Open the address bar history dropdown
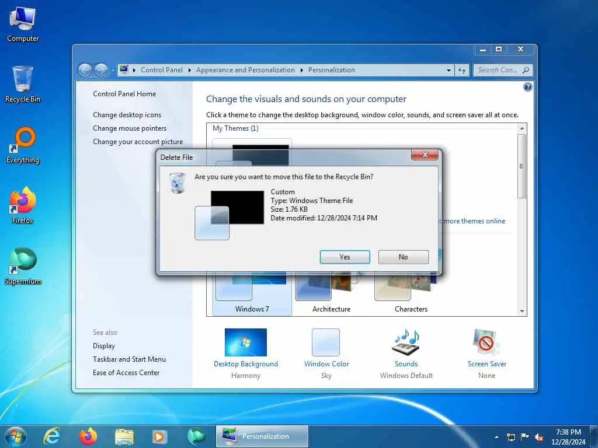This screenshot has height=448, width=598. 448,70
